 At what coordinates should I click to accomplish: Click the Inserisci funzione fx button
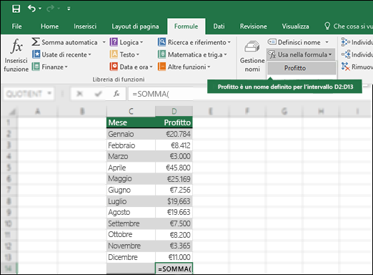[x=16, y=55]
